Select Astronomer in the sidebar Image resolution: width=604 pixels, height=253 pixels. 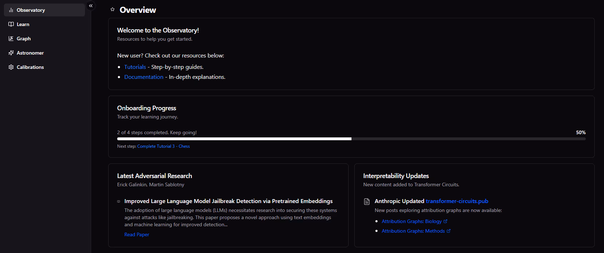[44, 53]
